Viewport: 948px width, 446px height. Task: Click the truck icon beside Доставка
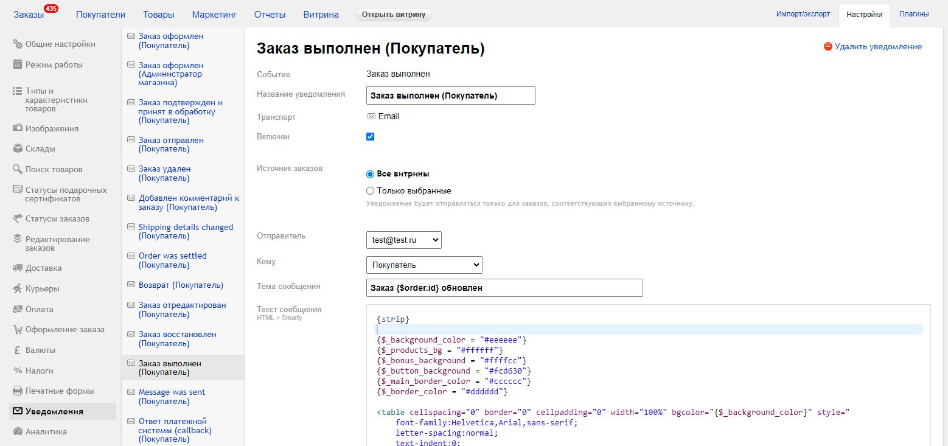coord(18,268)
